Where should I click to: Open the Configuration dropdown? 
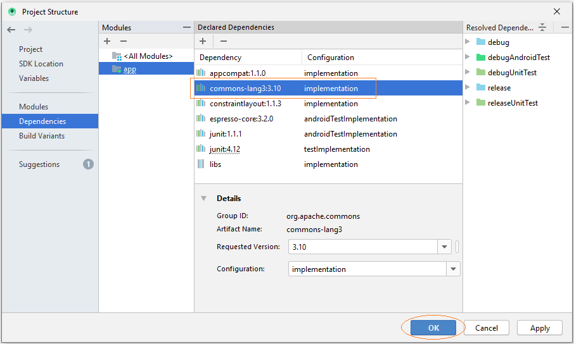[x=453, y=269]
